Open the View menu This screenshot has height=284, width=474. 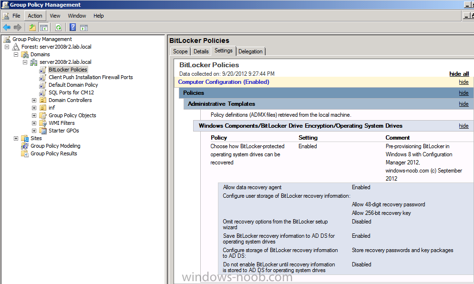(55, 16)
